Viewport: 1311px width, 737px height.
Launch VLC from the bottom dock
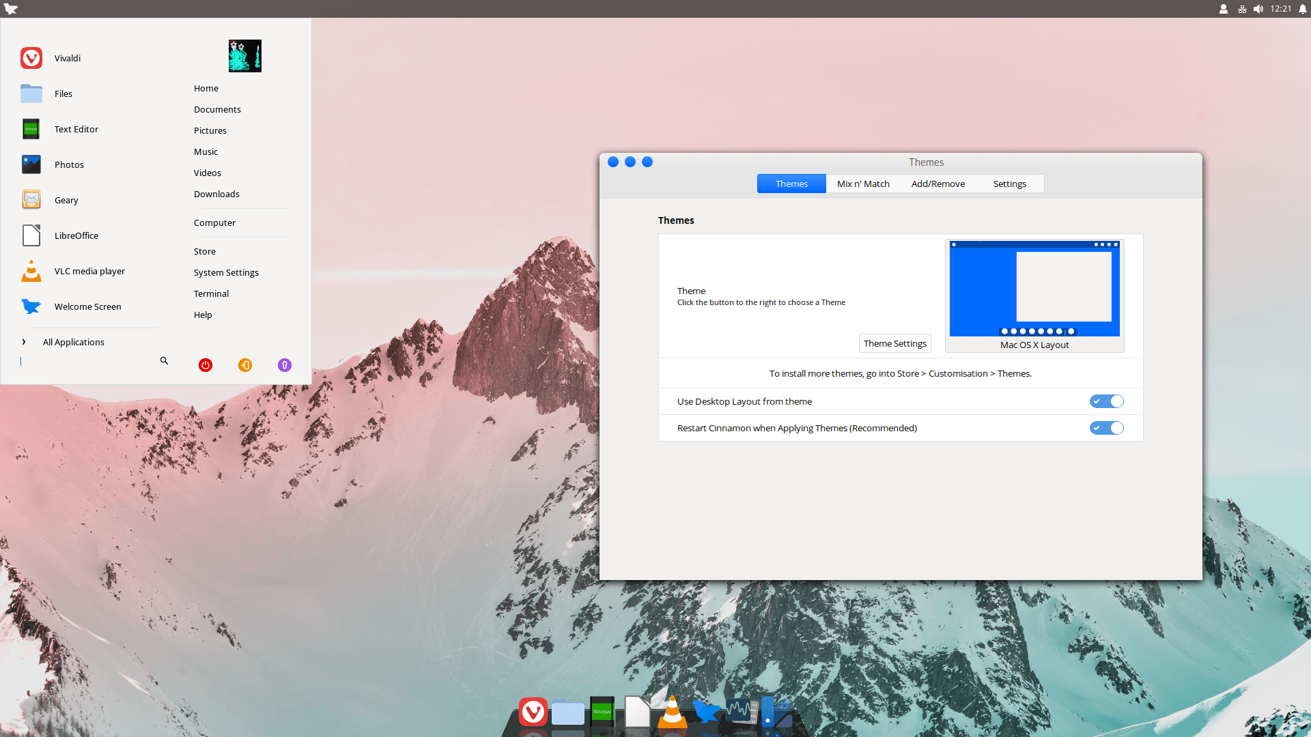point(672,712)
